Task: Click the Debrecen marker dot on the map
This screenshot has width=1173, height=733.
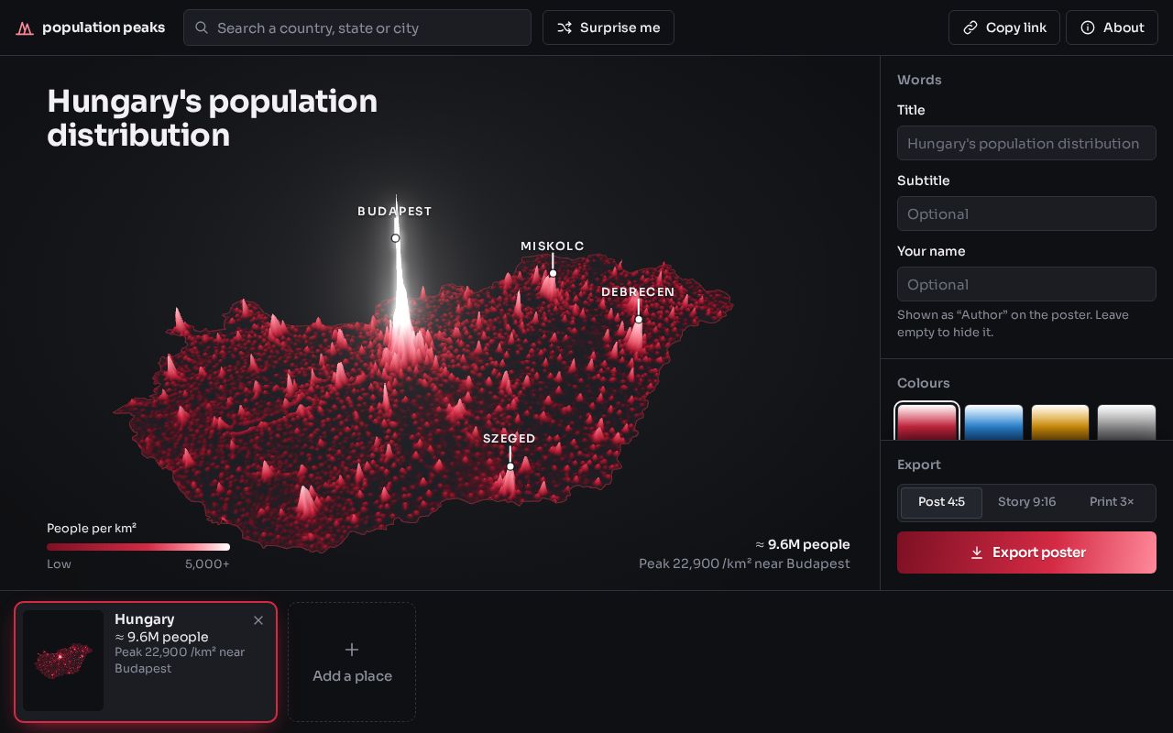Action: click(639, 320)
